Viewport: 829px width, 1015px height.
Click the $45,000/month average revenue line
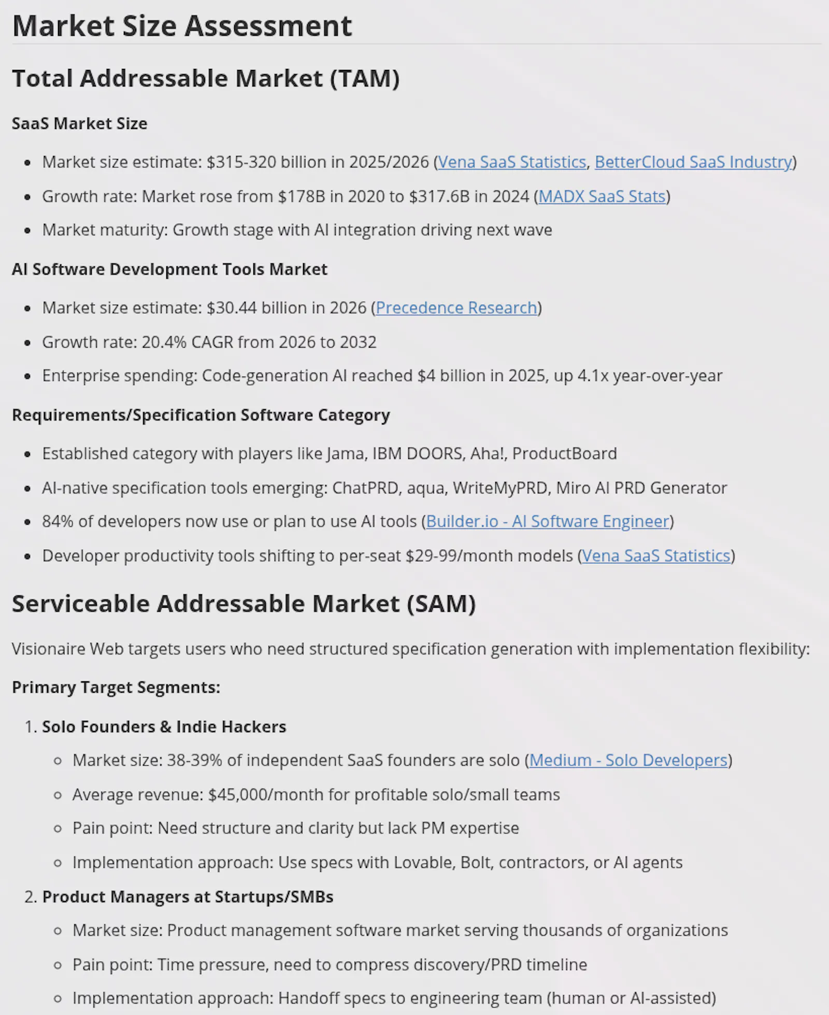316,794
